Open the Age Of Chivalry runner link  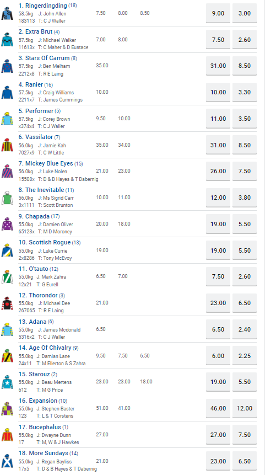pyautogui.click(x=45, y=348)
